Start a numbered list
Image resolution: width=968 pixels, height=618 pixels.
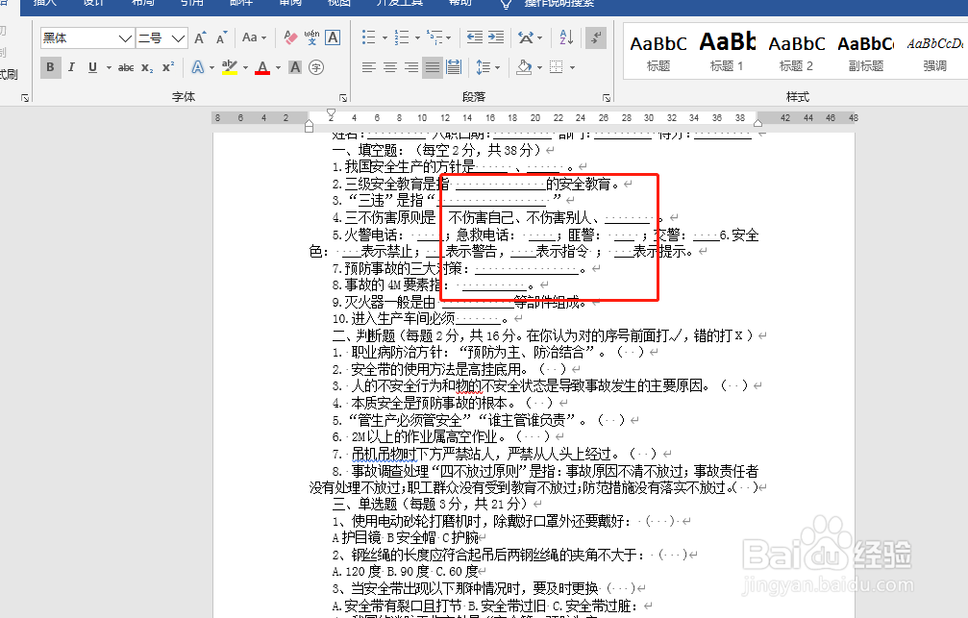pyautogui.click(x=402, y=37)
